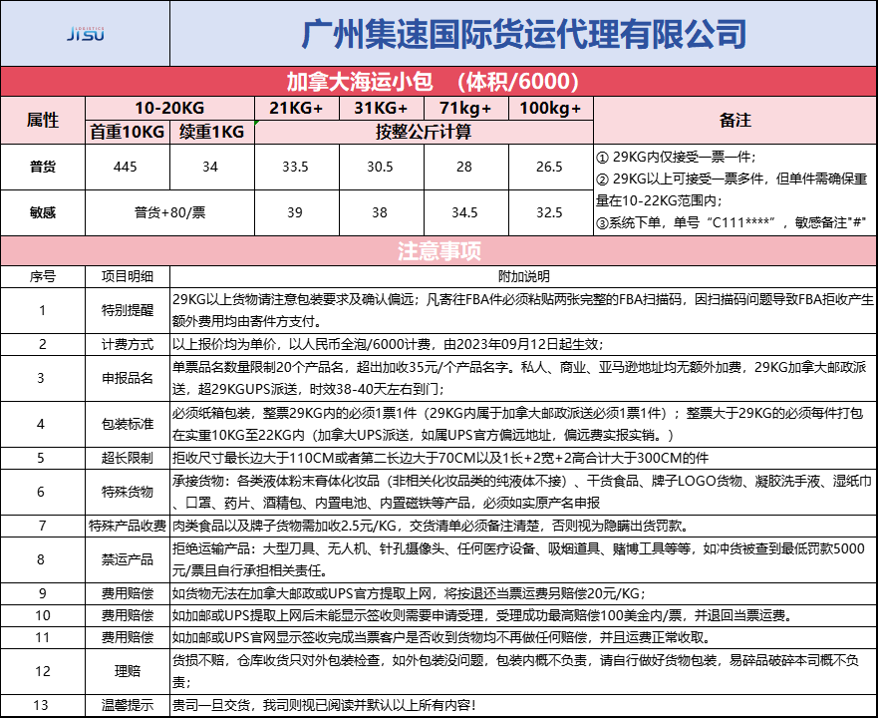Viewport: 878px width, 718px height.
Task: Click 费用赔偿 in row number 10
Action: pos(128,615)
